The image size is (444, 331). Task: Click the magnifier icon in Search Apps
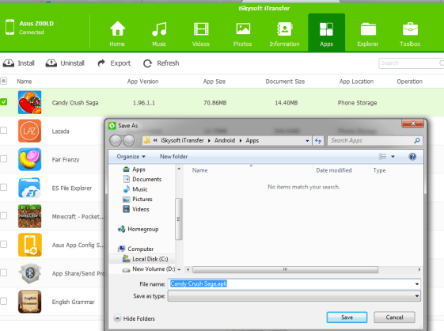point(417,141)
